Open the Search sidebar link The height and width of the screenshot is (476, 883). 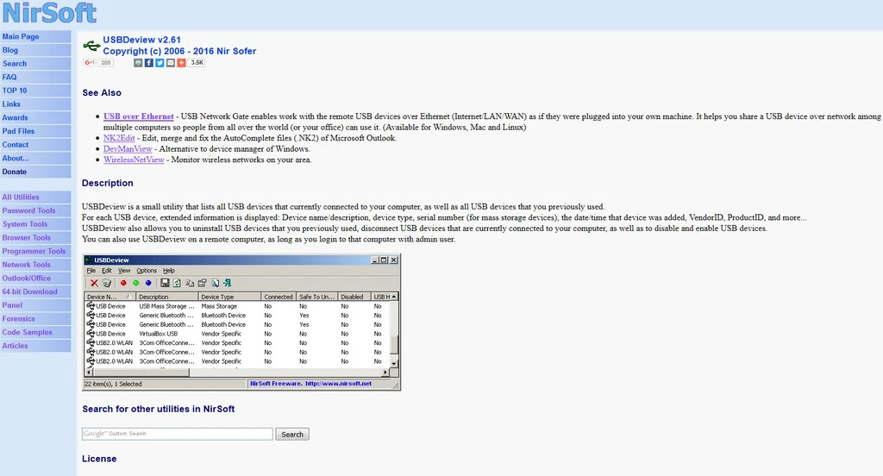click(x=35, y=64)
